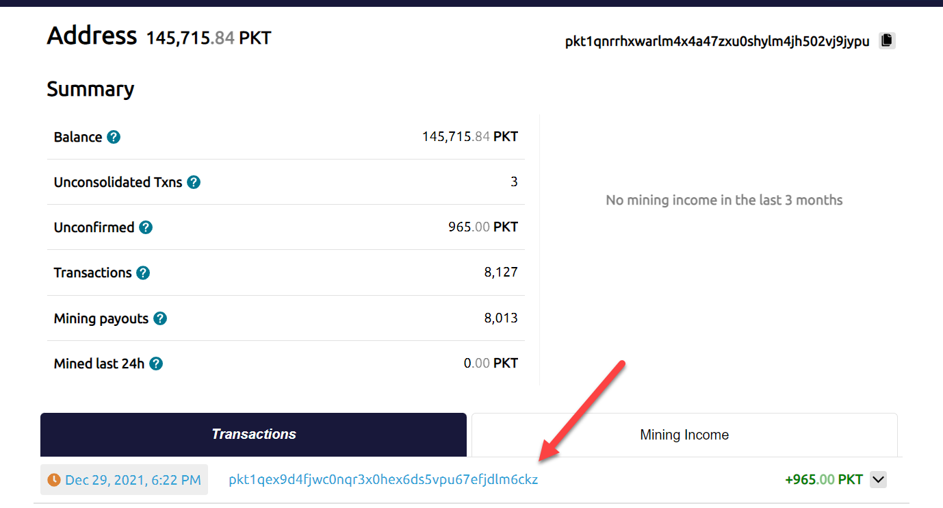Copy the pkt1qnrrhx wallet address
The image size is (943, 508).
887,40
